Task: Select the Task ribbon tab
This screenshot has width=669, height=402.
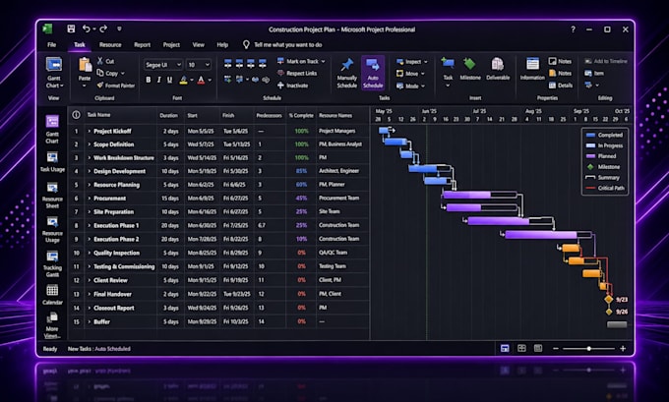Action: (x=80, y=45)
